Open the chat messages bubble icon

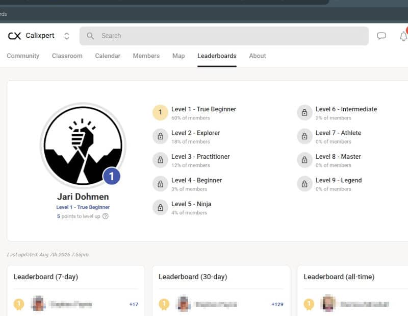pos(381,36)
